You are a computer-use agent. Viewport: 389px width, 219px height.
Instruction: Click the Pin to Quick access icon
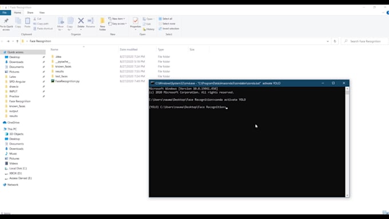click(6, 21)
